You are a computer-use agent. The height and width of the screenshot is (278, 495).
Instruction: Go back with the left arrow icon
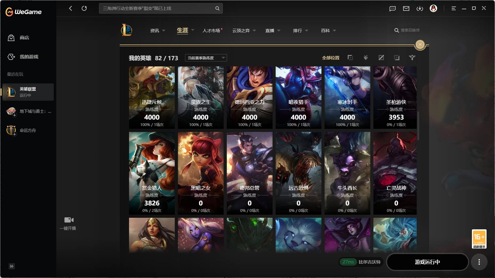click(71, 8)
